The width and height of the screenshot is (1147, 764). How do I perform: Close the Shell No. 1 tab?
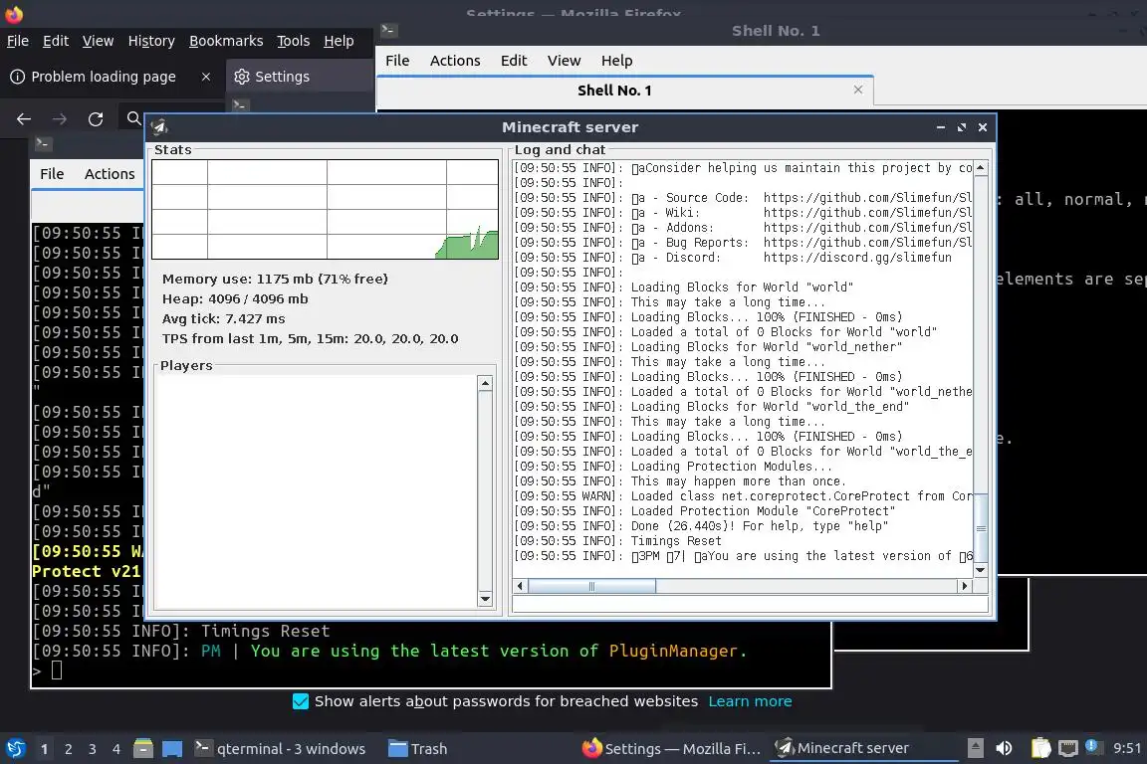point(858,90)
